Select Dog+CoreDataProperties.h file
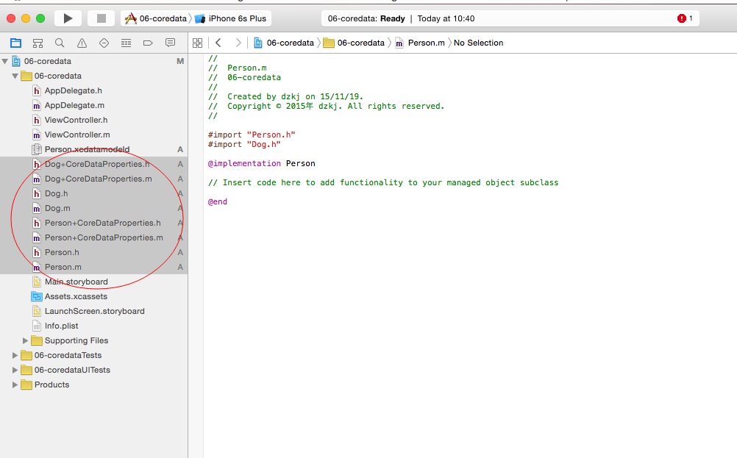The height and width of the screenshot is (458, 737). 97,164
